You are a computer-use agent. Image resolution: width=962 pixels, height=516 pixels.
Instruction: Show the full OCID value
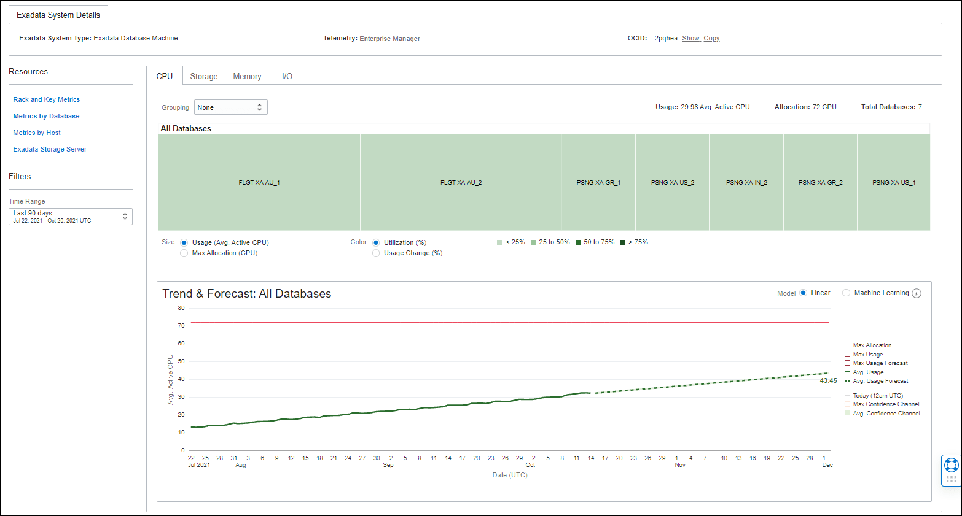pyautogui.click(x=690, y=38)
